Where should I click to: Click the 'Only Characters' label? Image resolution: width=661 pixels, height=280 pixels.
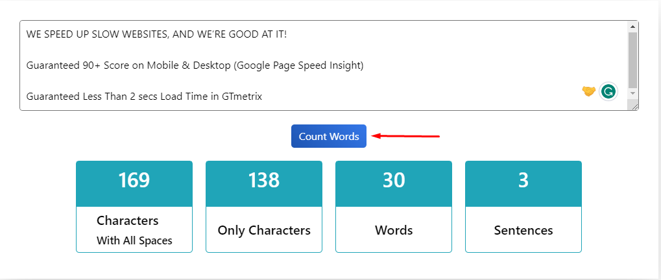pyautogui.click(x=264, y=230)
